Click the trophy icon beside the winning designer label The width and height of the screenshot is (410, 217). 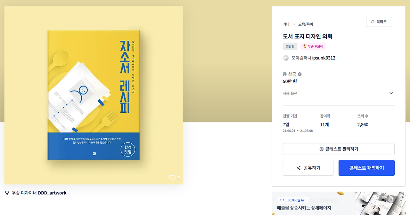[x=7, y=193]
